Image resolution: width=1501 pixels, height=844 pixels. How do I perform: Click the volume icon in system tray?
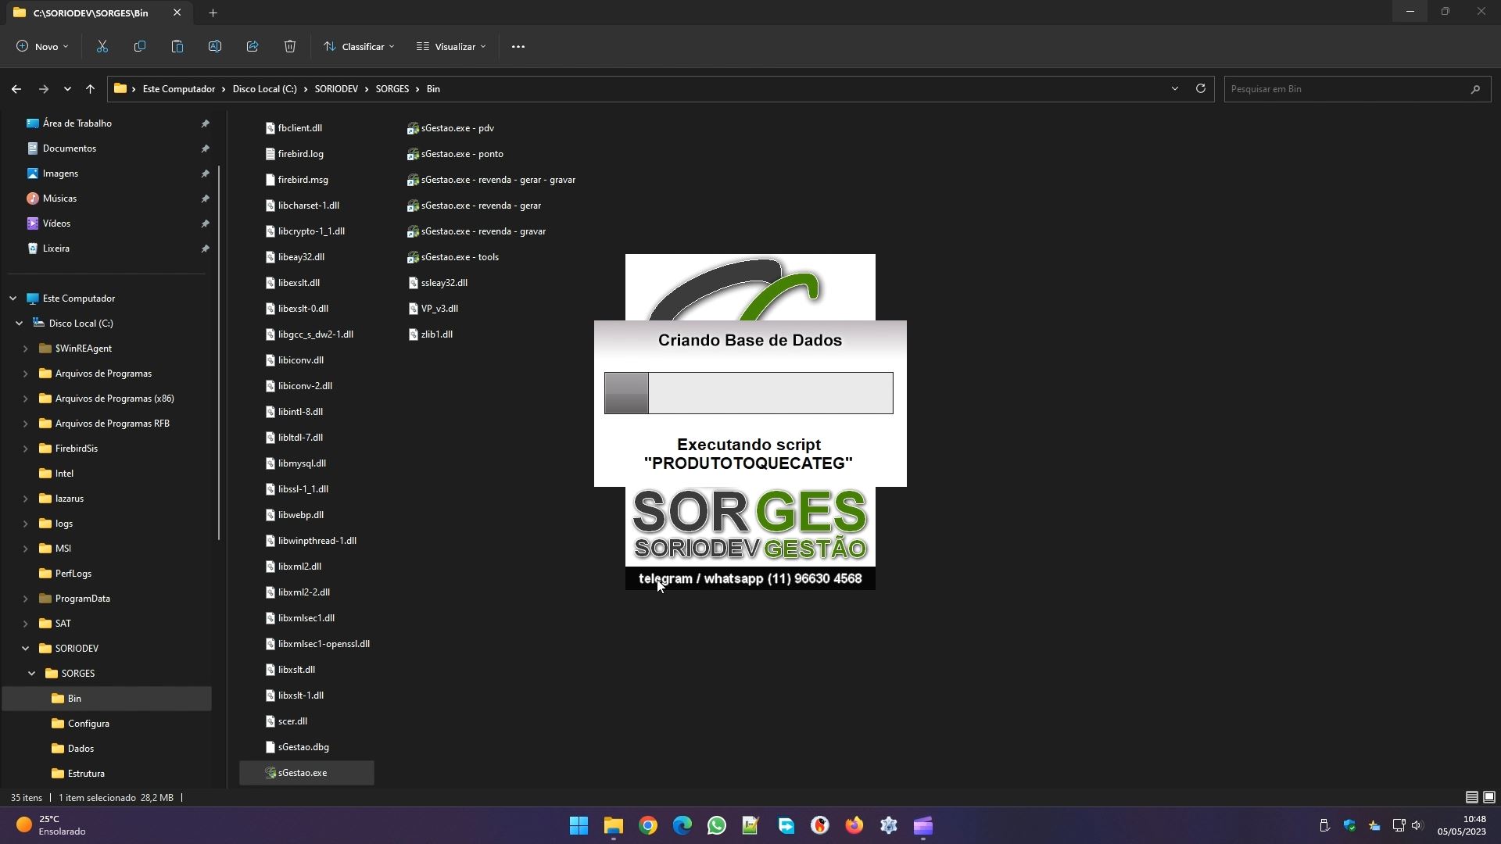(1417, 825)
